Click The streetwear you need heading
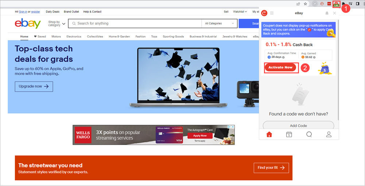Viewport: 365px width, 186px height. pos(50,165)
